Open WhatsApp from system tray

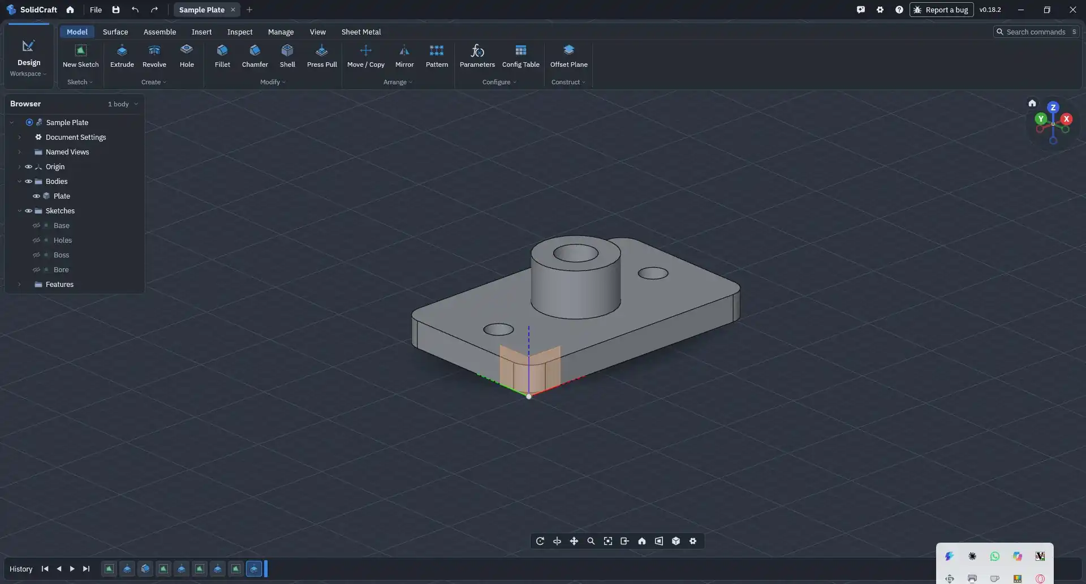[995, 557]
